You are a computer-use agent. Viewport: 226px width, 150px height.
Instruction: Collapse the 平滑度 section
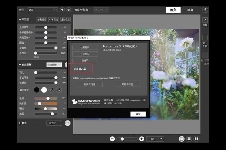tap(20, 20)
